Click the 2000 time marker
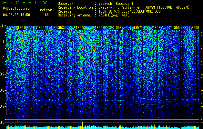 coord(195,28)
